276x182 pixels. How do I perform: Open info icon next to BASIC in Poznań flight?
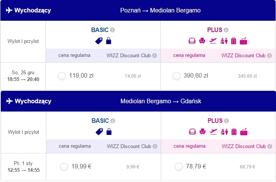tap(113, 30)
